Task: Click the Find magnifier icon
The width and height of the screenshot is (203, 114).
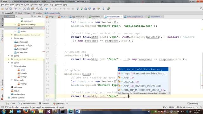Action: (x=37, y=9)
